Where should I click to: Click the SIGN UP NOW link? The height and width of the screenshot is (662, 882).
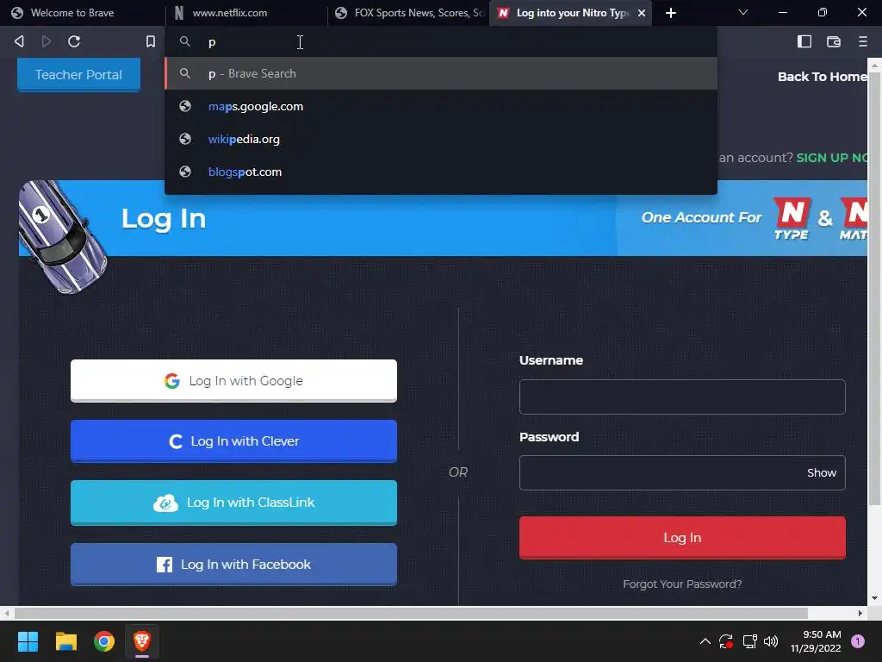tap(831, 158)
